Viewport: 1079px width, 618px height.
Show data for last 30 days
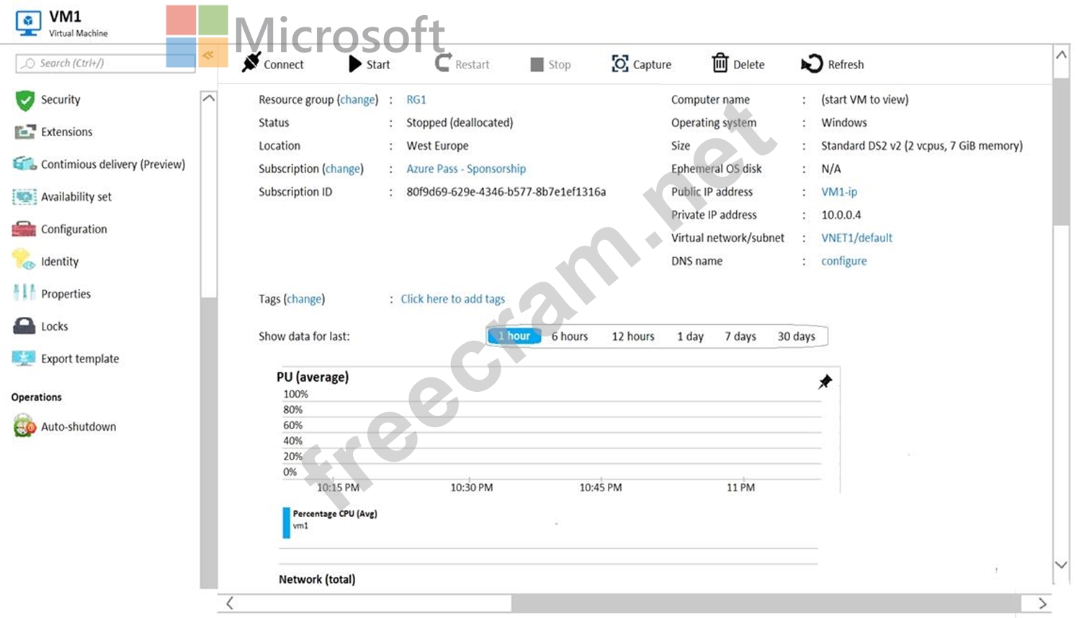click(x=796, y=336)
